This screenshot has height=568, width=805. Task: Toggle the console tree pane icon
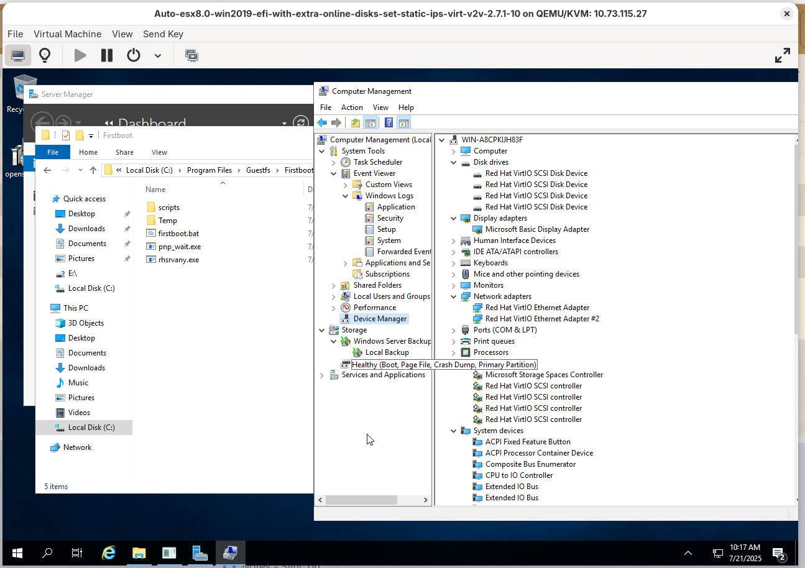click(370, 122)
